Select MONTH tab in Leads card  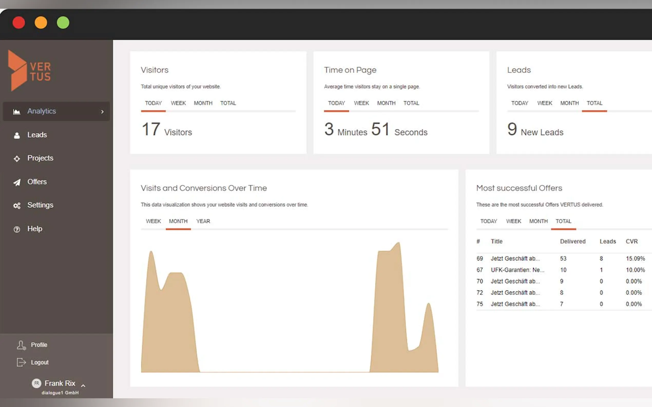[569, 103]
